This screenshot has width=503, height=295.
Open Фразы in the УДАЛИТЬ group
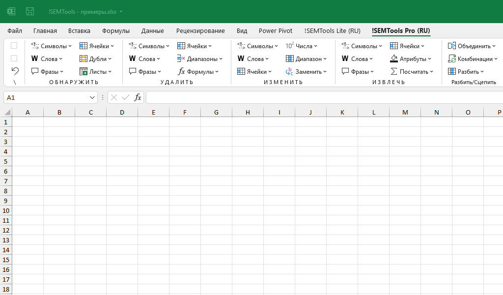point(145,72)
